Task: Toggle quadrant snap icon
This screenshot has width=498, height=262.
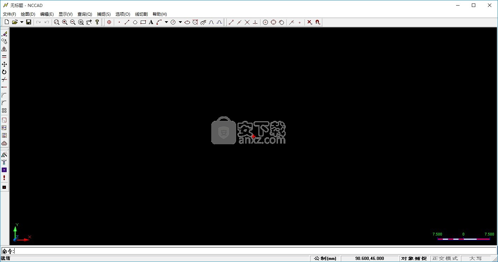Action: [x=273, y=22]
